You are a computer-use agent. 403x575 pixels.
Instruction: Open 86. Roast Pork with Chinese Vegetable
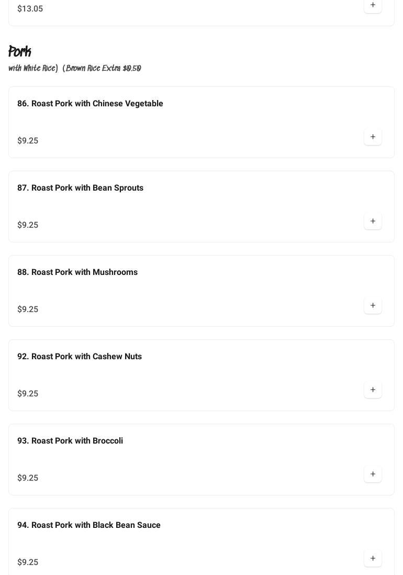pyautogui.click(x=90, y=104)
